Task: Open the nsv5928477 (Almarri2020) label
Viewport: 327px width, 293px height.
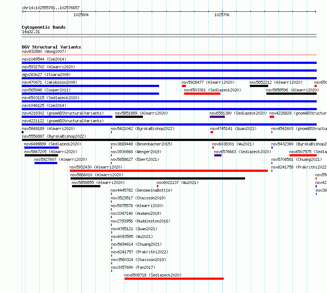Action: (x=208, y=82)
